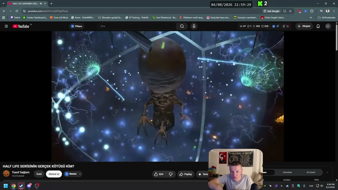Open the vidIQ alerts bell with red dot
The height and width of the screenshot is (190, 338).
pyautogui.click(x=288, y=26)
